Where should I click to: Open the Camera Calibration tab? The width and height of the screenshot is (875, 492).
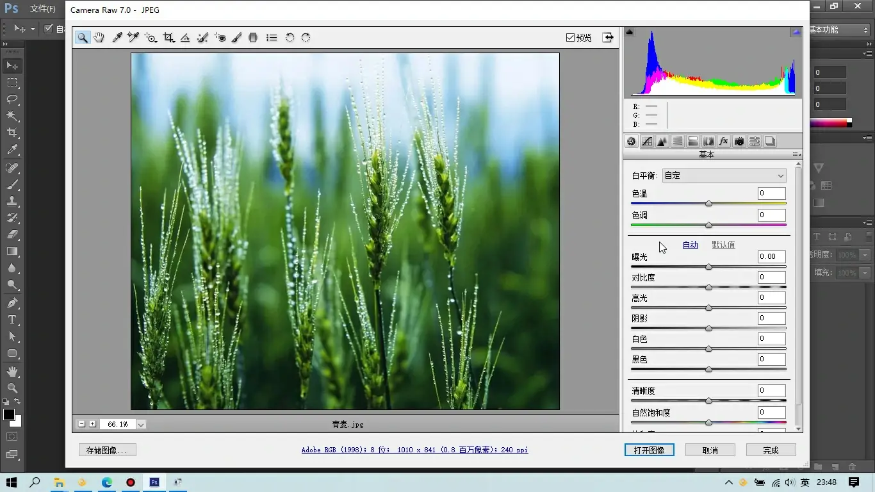point(739,142)
